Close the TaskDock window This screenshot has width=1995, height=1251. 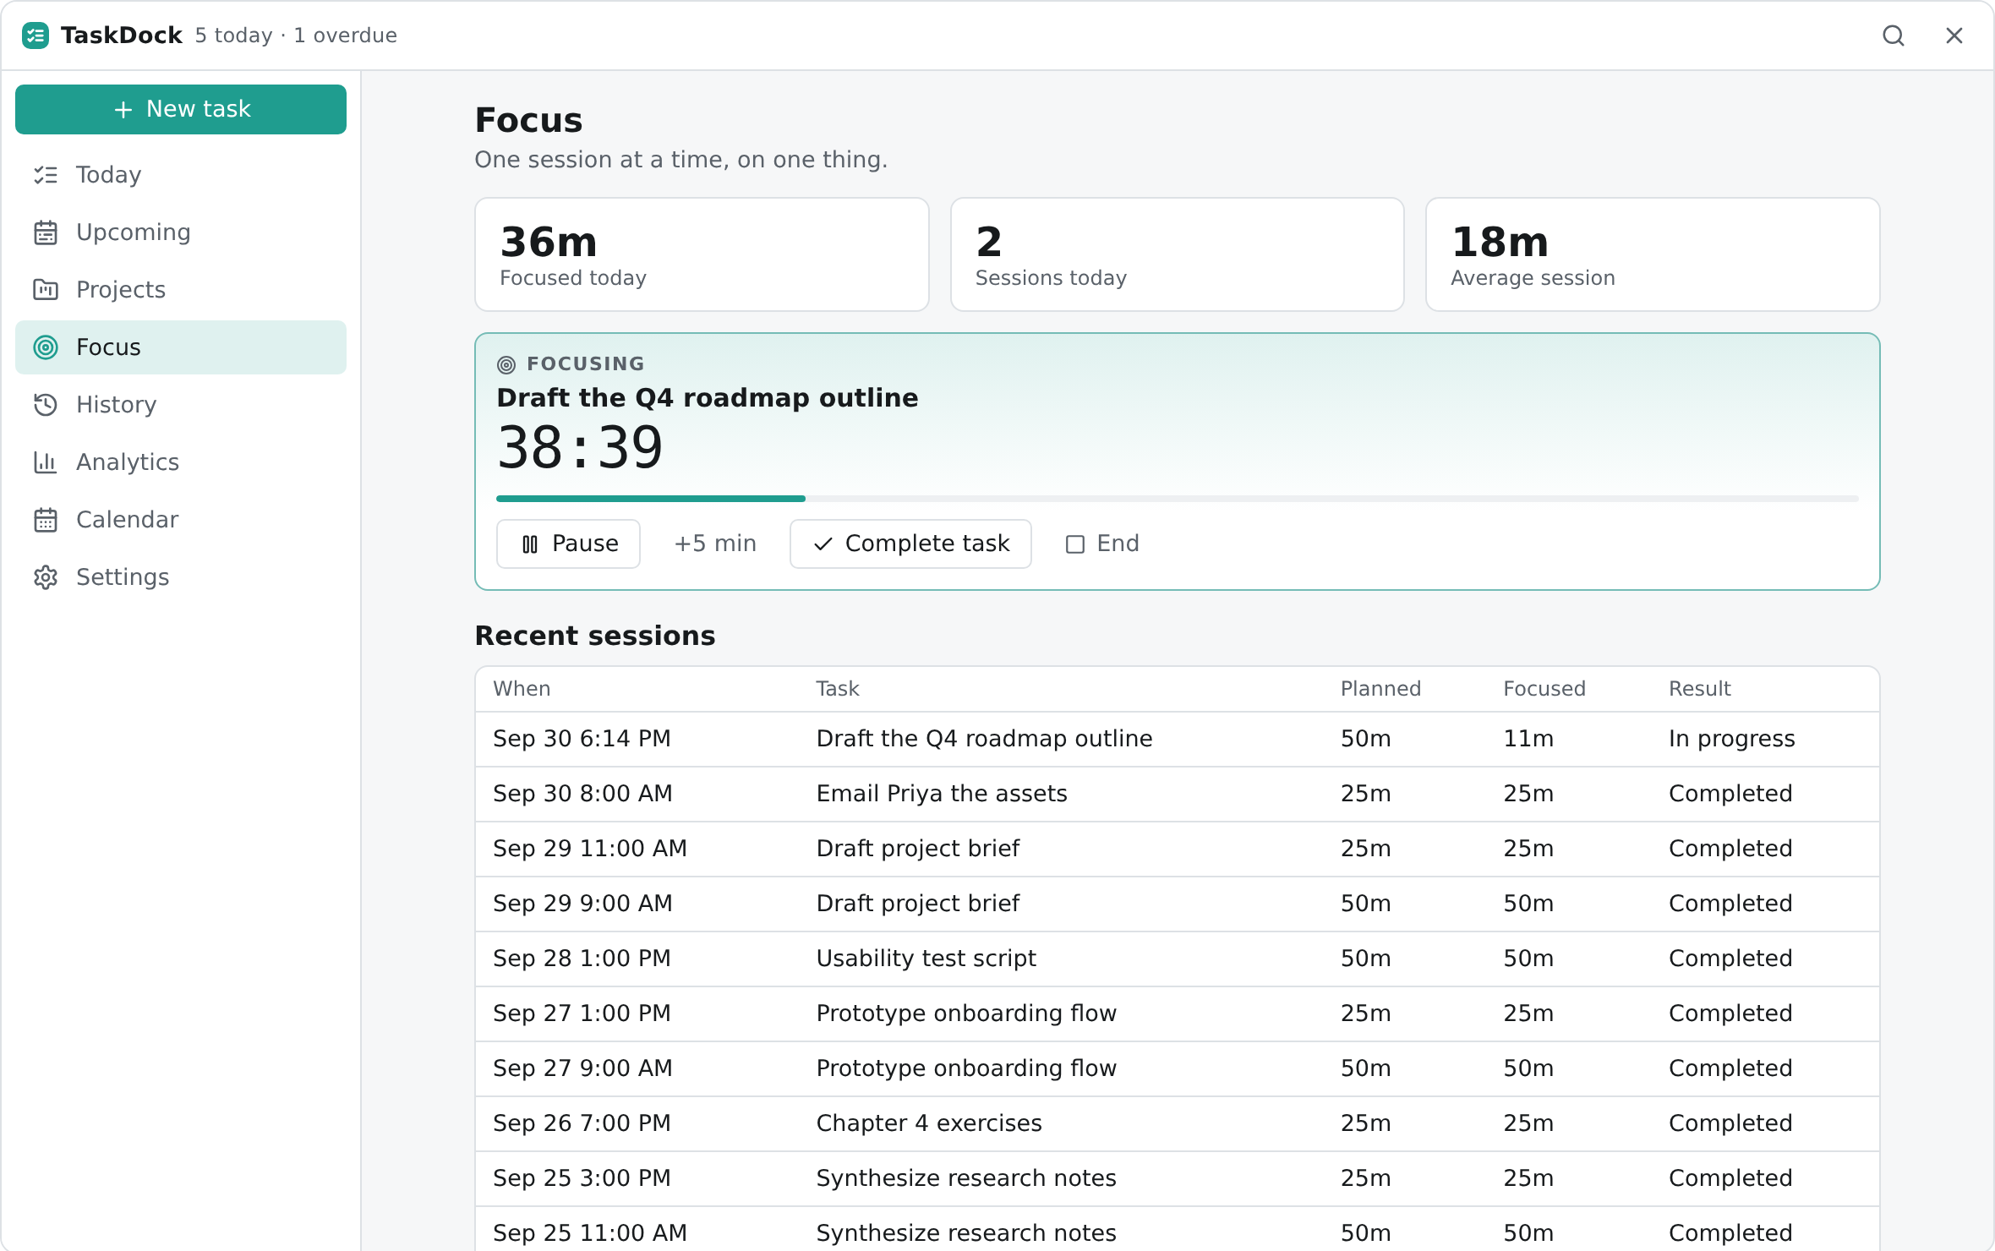coord(1954,36)
